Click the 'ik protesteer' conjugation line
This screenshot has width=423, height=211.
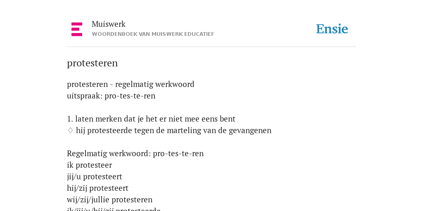(x=89, y=165)
